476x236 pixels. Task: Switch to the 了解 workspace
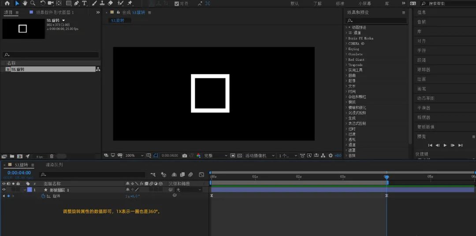317,4
